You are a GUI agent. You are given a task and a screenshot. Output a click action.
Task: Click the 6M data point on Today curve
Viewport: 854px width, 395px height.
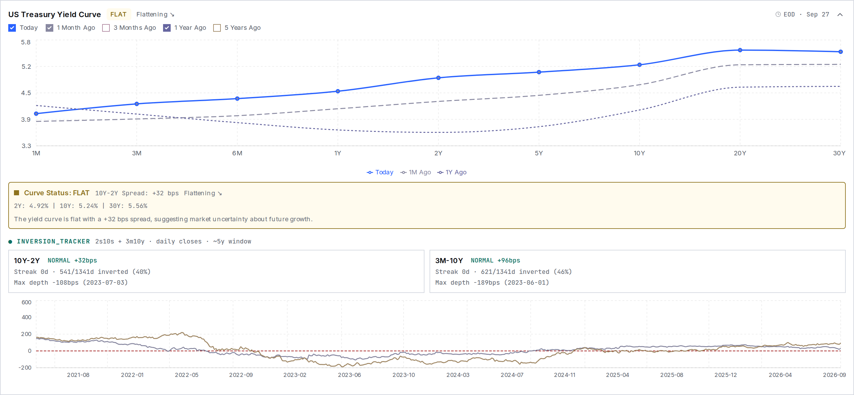point(237,99)
